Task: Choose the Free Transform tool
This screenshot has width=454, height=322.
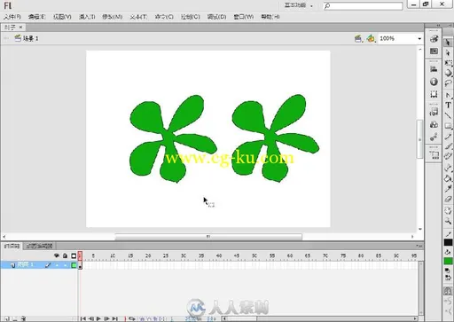Action: pos(448,63)
